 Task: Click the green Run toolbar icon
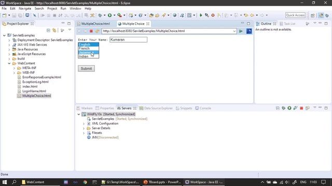109,15
